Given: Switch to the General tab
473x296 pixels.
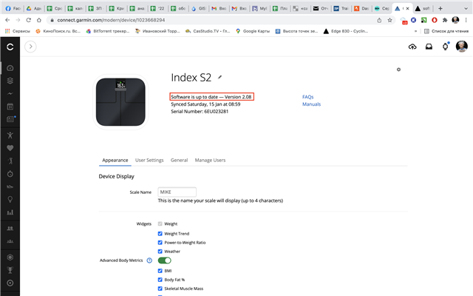Looking at the screenshot, I should 179,160.
